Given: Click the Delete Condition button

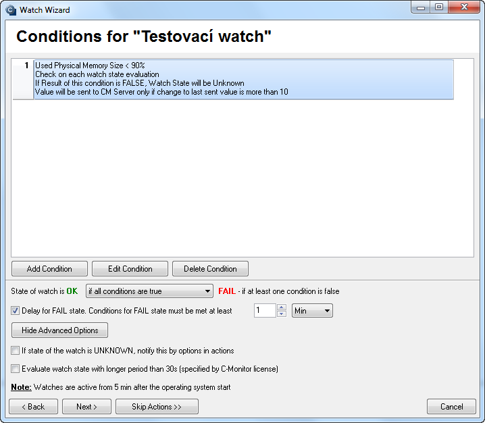Looking at the screenshot, I should [210, 268].
